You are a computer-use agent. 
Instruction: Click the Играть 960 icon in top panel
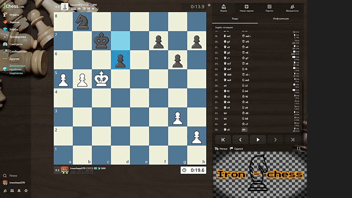pos(224,8)
